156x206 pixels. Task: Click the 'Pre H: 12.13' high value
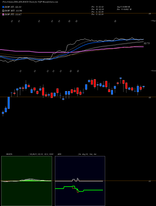tap(97, 9)
